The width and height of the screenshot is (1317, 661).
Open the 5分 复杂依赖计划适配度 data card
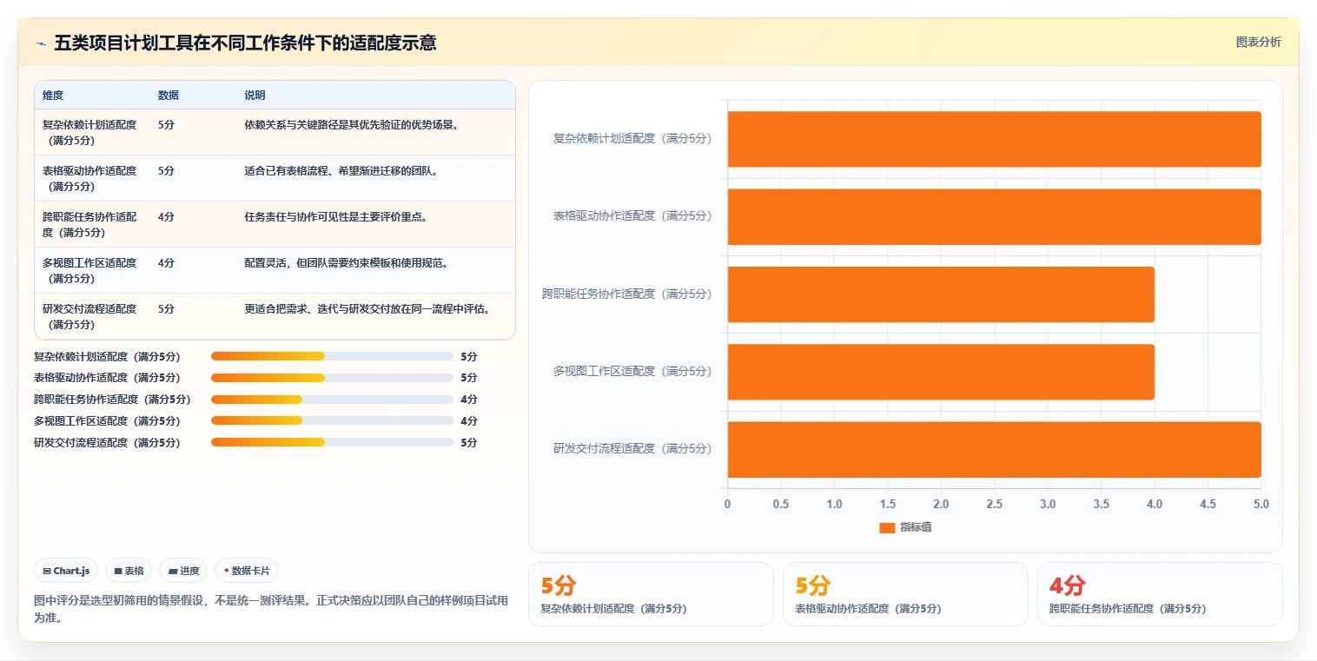point(651,594)
